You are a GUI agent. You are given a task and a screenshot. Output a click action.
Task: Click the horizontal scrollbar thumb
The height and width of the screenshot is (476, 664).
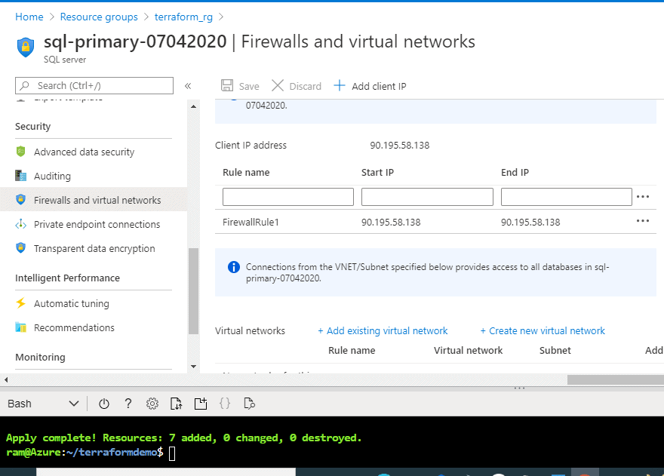point(615,380)
